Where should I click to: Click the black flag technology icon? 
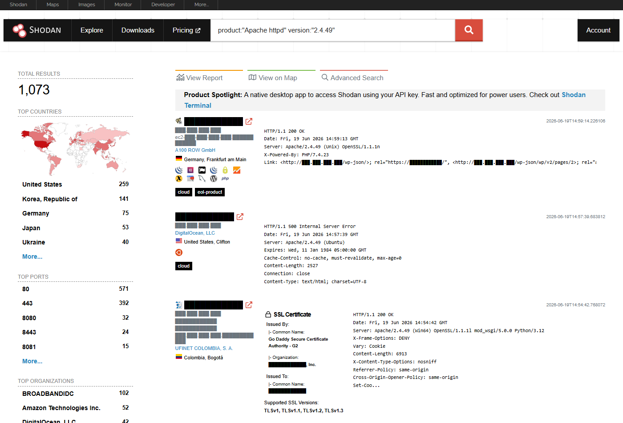click(x=202, y=170)
